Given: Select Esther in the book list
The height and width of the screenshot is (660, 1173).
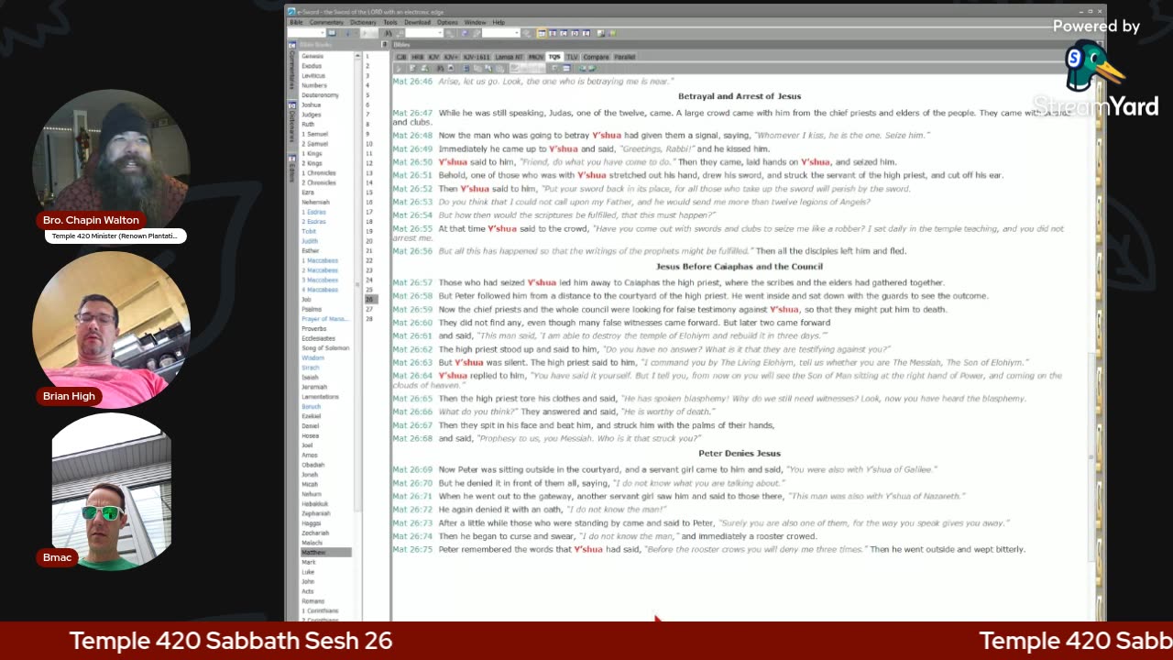Looking at the screenshot, I should click(311, 250).
